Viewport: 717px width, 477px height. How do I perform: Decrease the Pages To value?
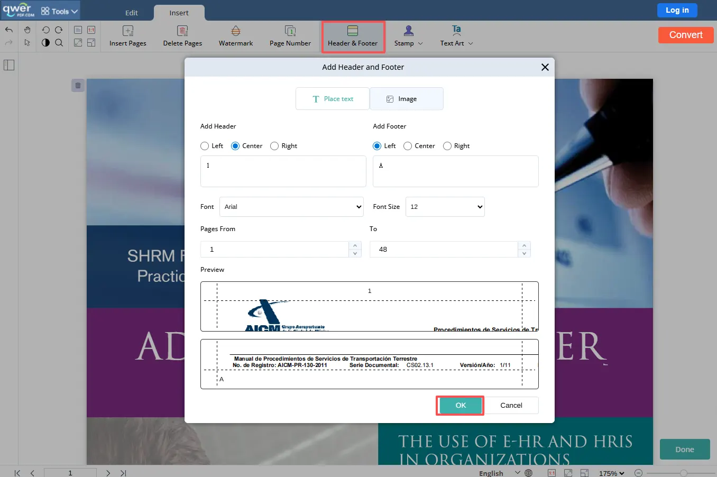[524, 253]
